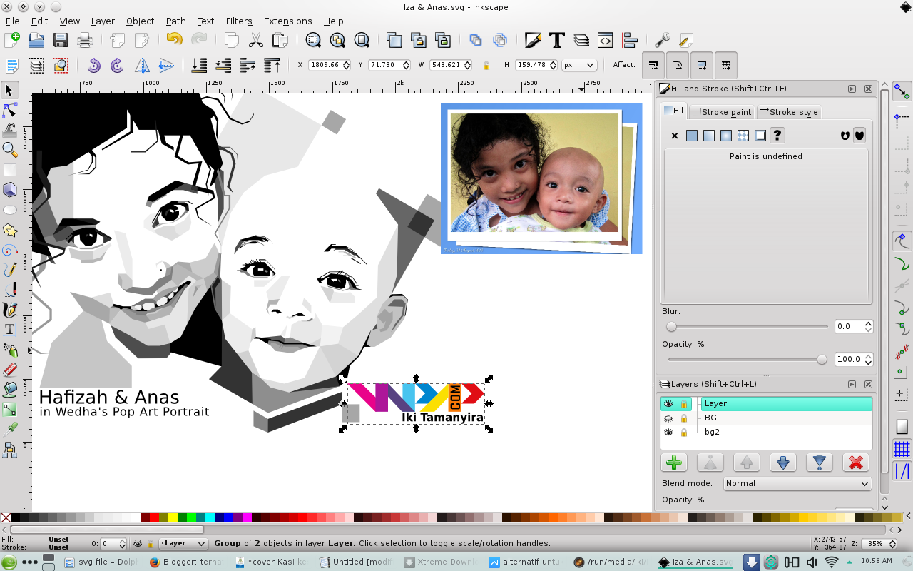
Task: Select the Node editing tool
Action: coord(10,110)
